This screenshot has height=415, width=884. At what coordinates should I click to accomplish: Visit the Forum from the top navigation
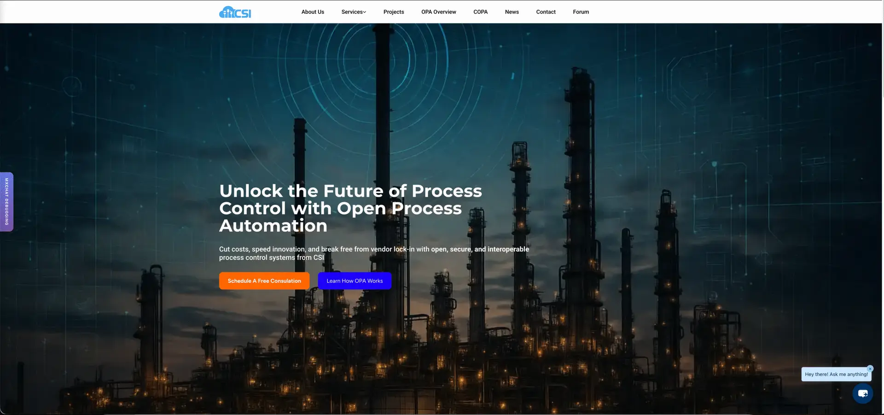(x=581, y=12)
